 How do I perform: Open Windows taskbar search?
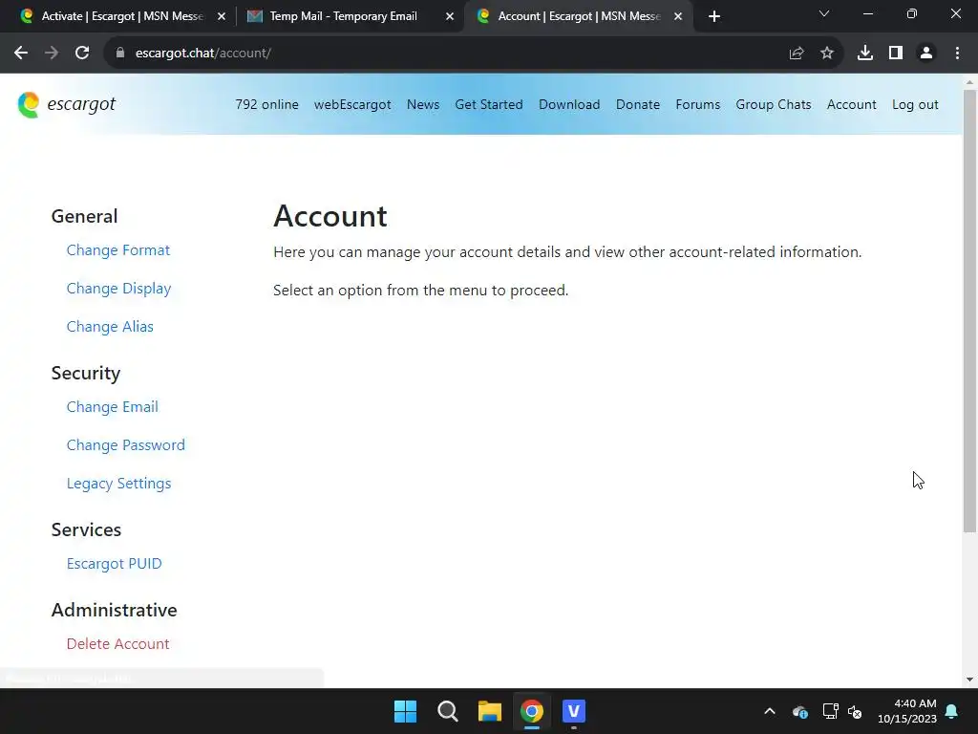448,711
